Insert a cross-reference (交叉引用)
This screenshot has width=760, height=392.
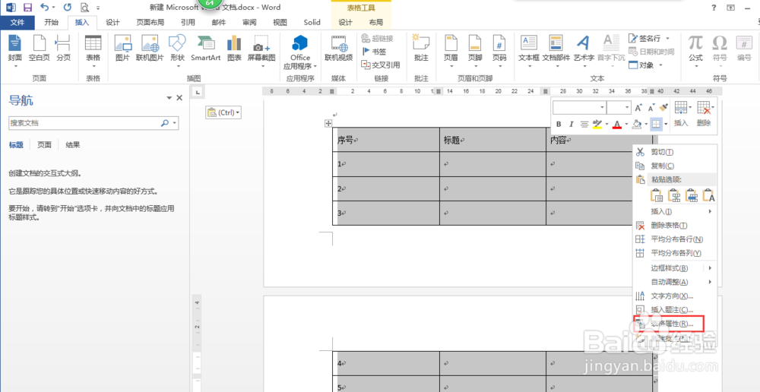click(x=381, y=65)
